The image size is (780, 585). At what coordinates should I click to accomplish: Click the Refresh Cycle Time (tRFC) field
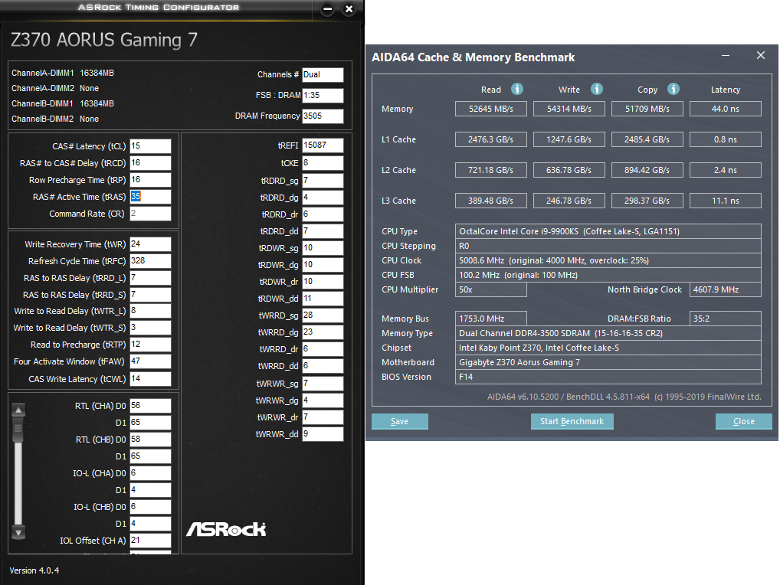click(150, 261)
